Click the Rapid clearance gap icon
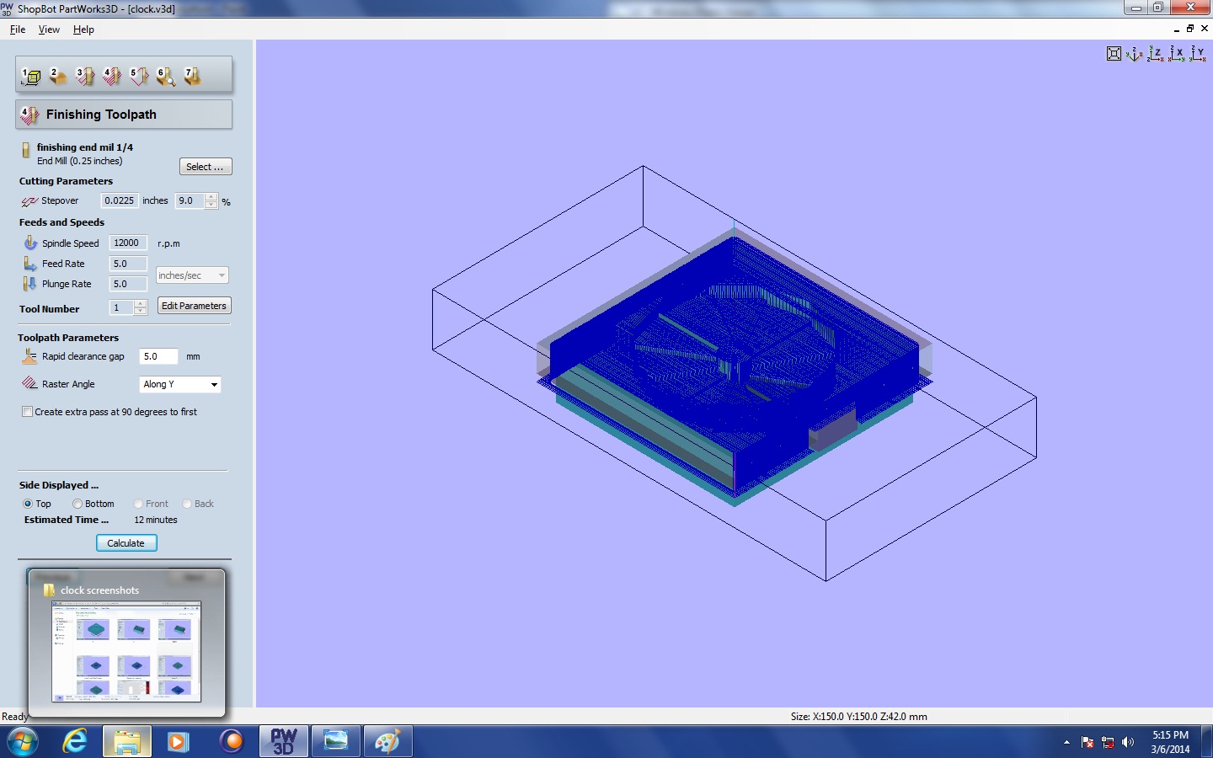Image resolution: width=1213 pixels, height=758 pixels. click(x=29, y=356)
